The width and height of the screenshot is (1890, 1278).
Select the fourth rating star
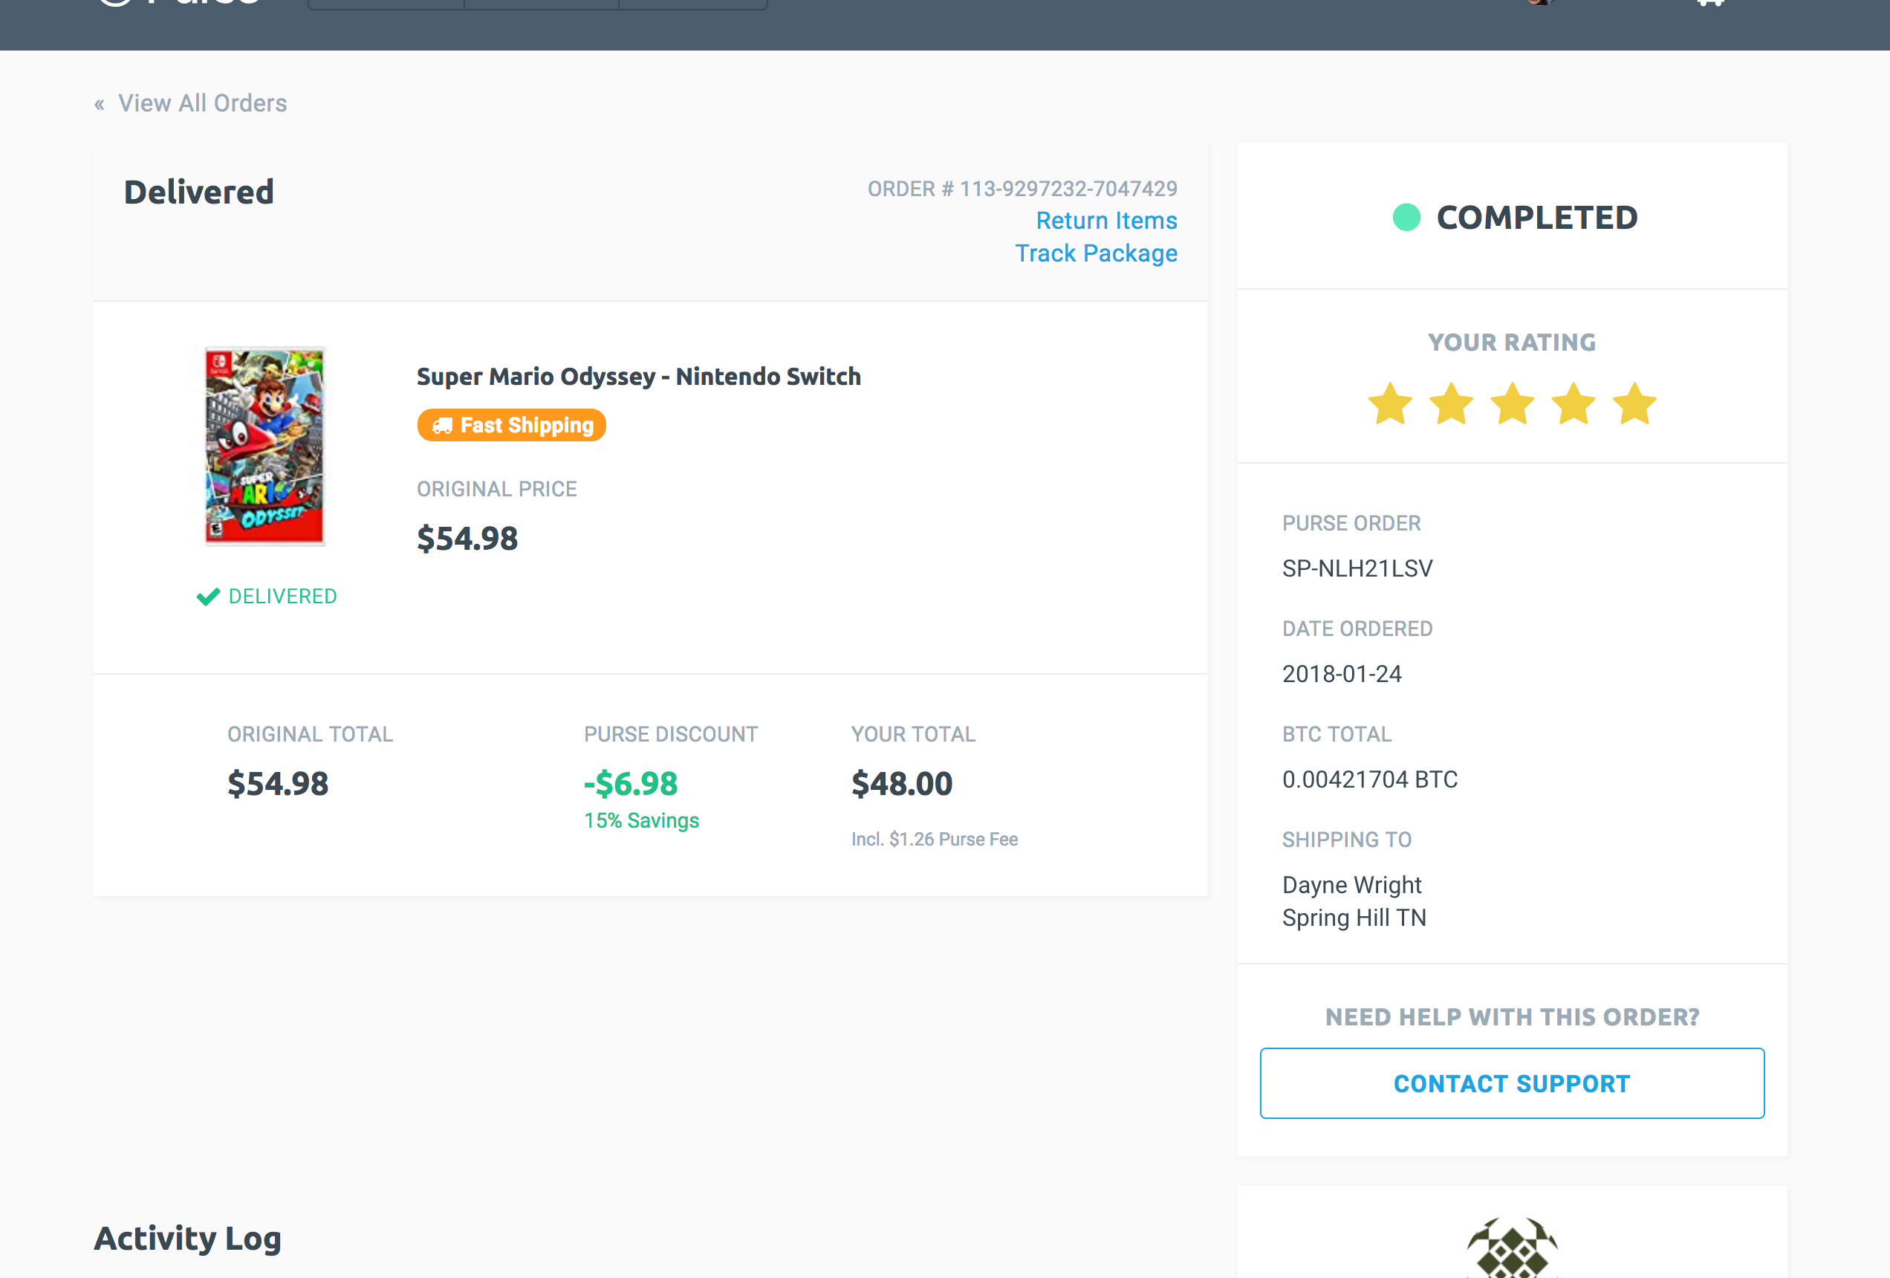pos(1574,403)
